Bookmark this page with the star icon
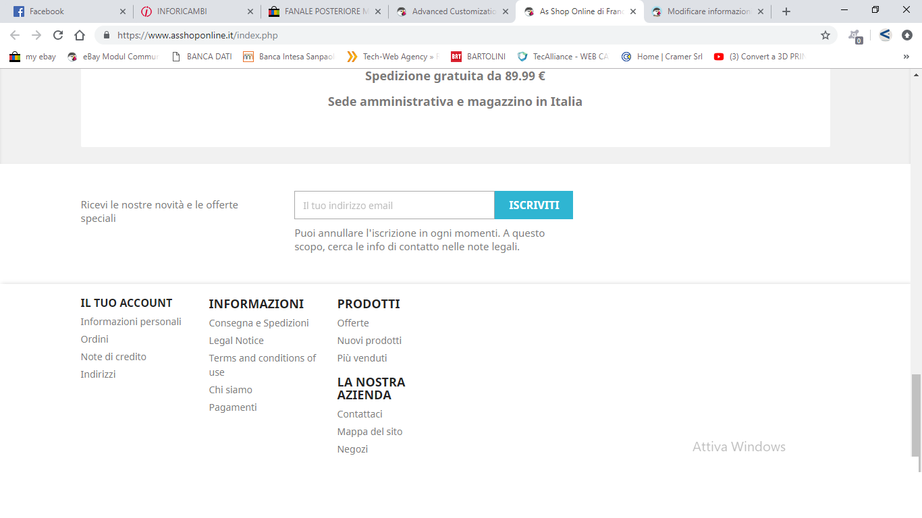 [x=825, y=35]
